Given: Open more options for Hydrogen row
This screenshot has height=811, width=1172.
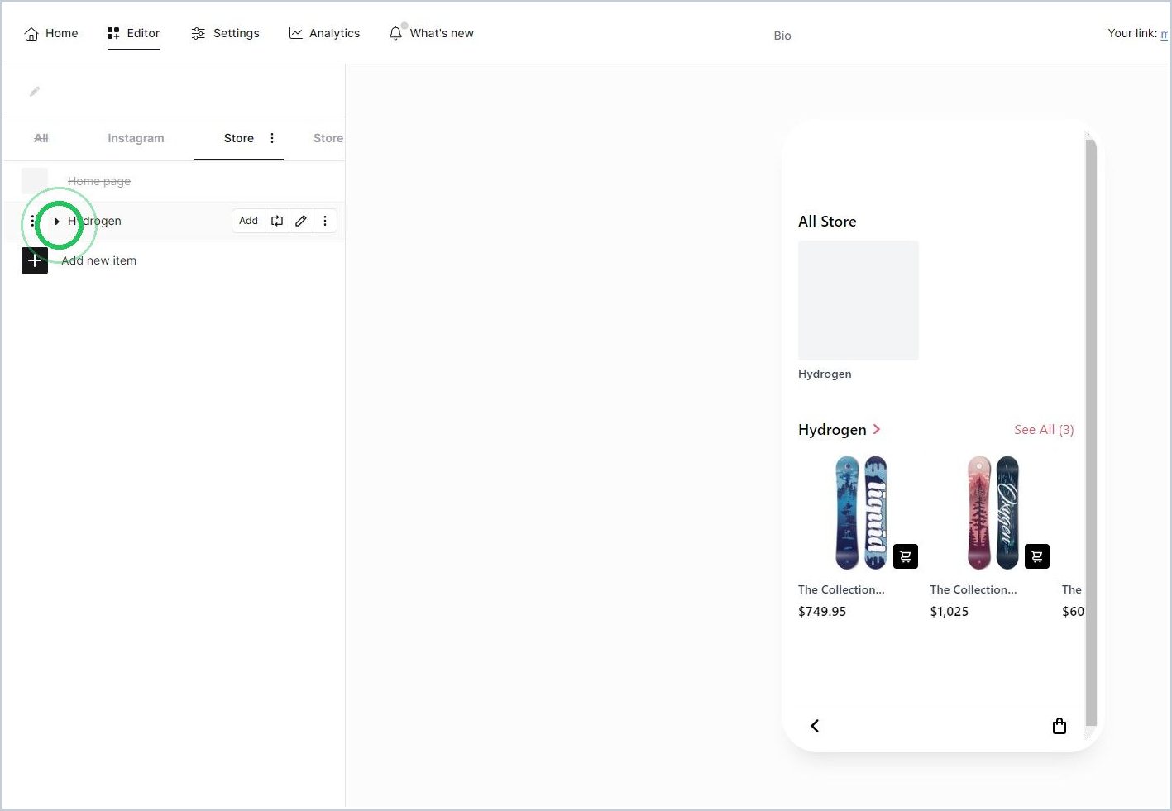Looking at the screenshot, I should point(325,221).
